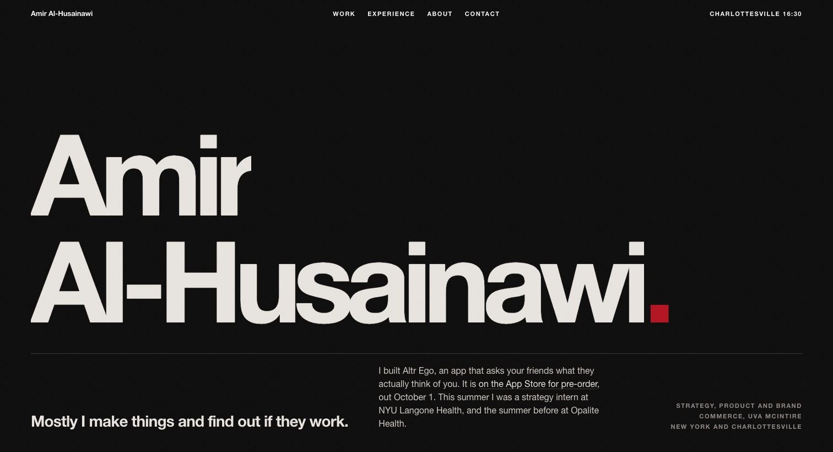The width and height of the screenshot is (833, 452).
Task: Click the "New York and Charlottesville" line
Action: click(x=736, y=427)
